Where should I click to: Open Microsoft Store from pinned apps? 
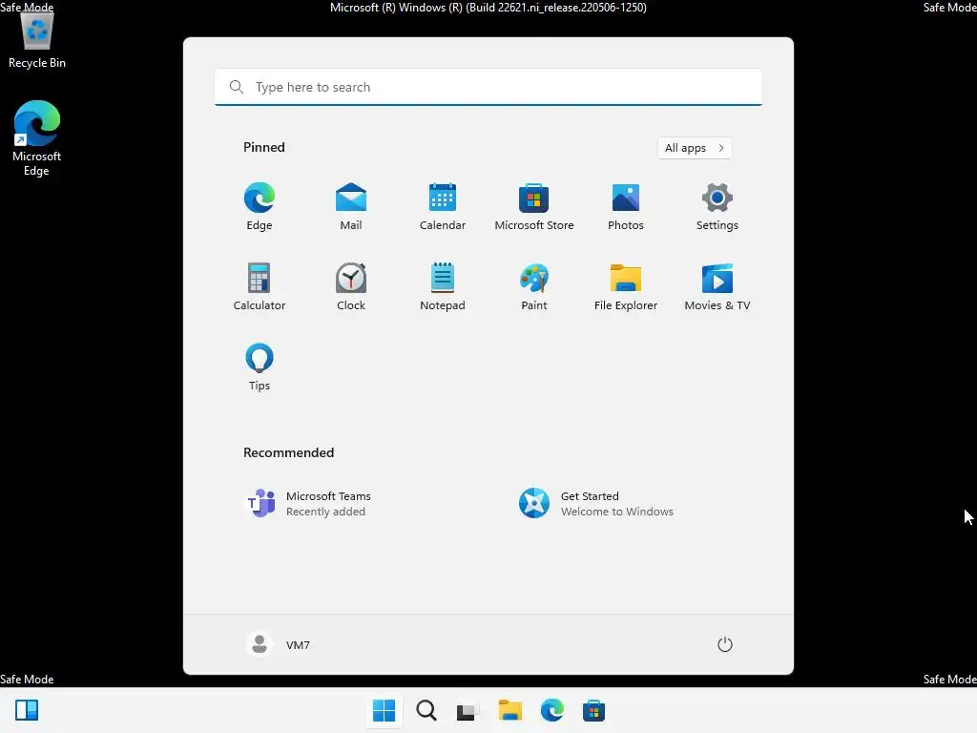pyautogui.click(x=534, y=206)
